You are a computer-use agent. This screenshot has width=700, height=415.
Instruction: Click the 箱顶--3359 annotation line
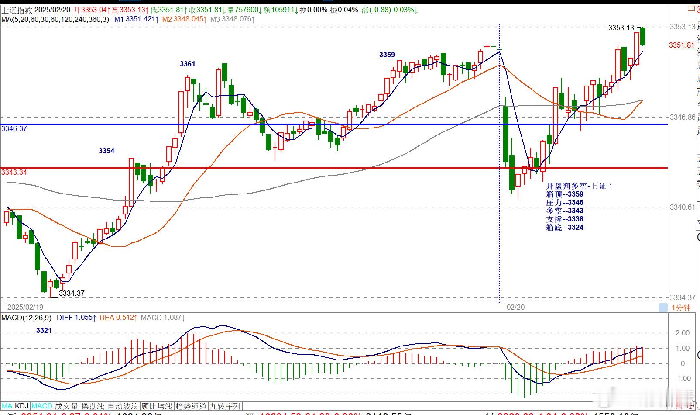tap(565, 194)
